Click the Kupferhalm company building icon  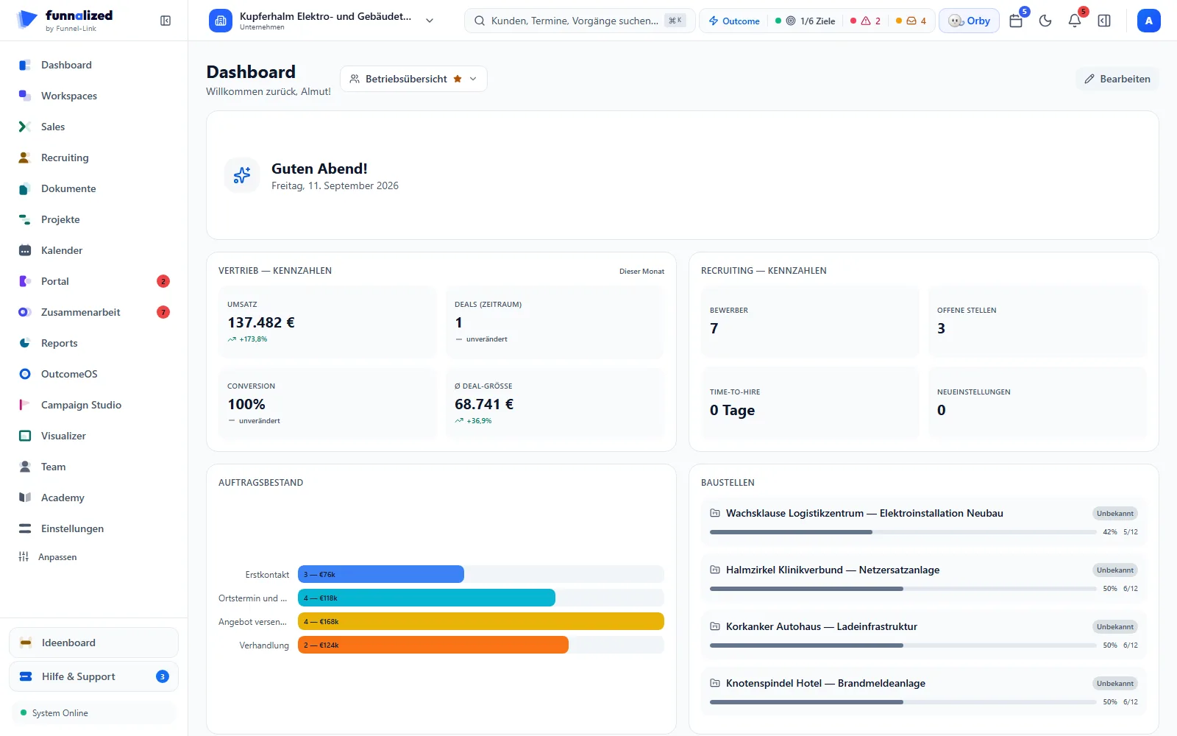click(220, 21)
